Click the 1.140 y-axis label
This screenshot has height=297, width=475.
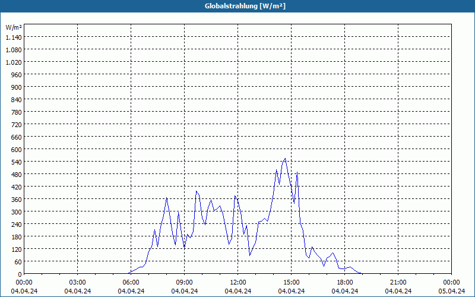[x=14, y=37]
